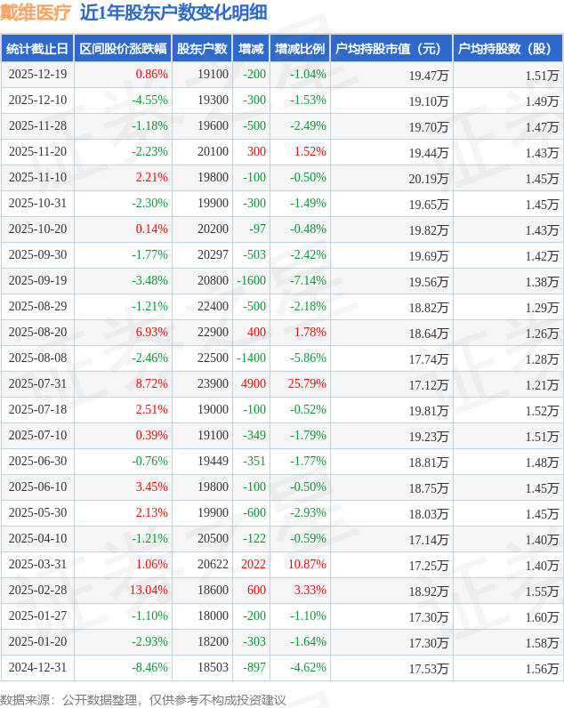
Task: Click the 统计截止日 column header
Action: point(36,49)
